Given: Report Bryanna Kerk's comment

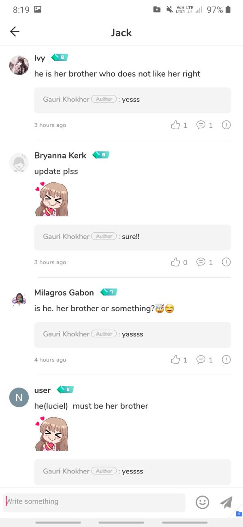Looking at the screenshot, I should [x=226, y=262].
